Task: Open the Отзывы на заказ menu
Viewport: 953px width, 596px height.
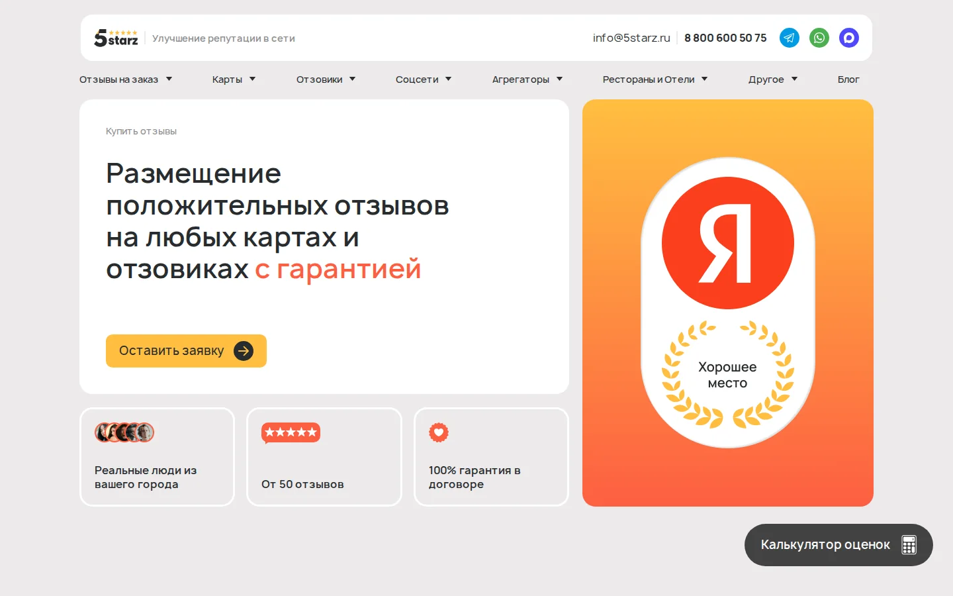Action: [119, 79]
